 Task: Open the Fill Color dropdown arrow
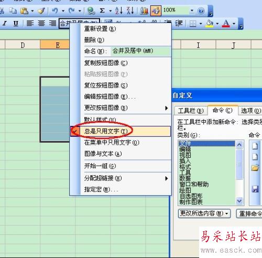[217, 24]
